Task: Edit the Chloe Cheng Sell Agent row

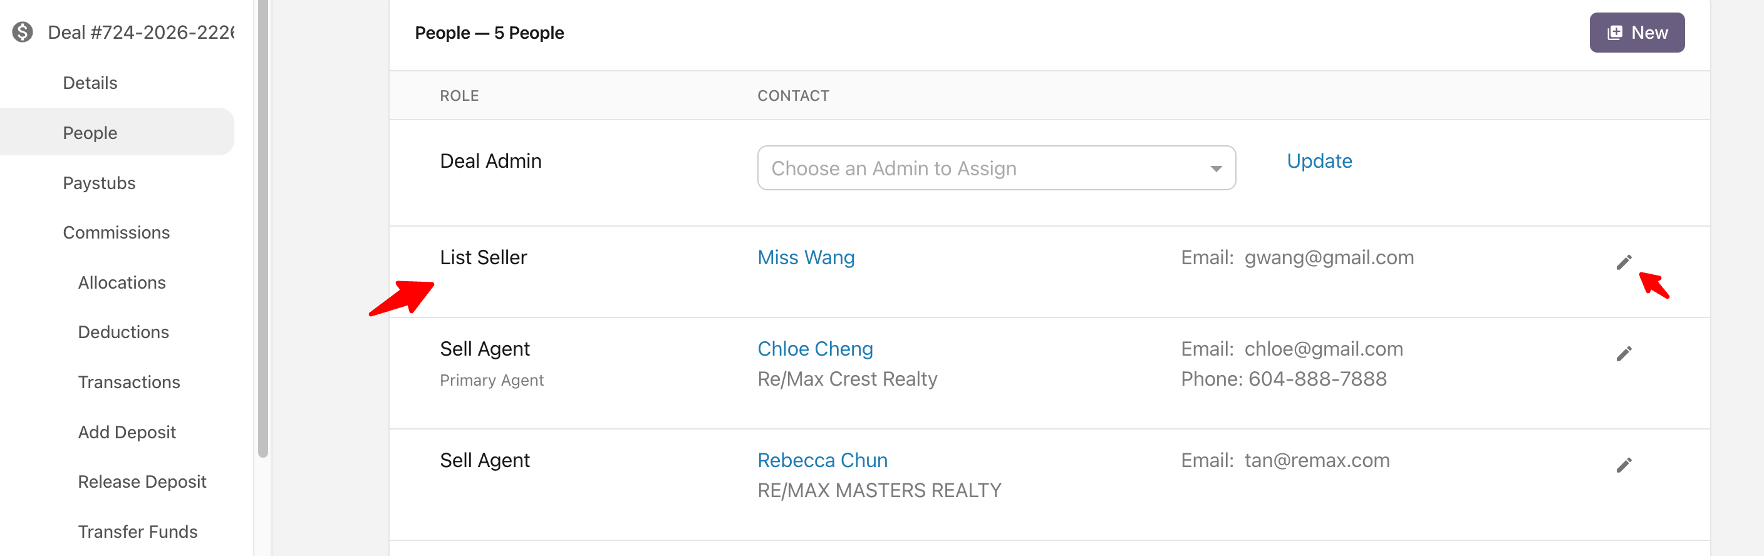Action: [1624, 353]
